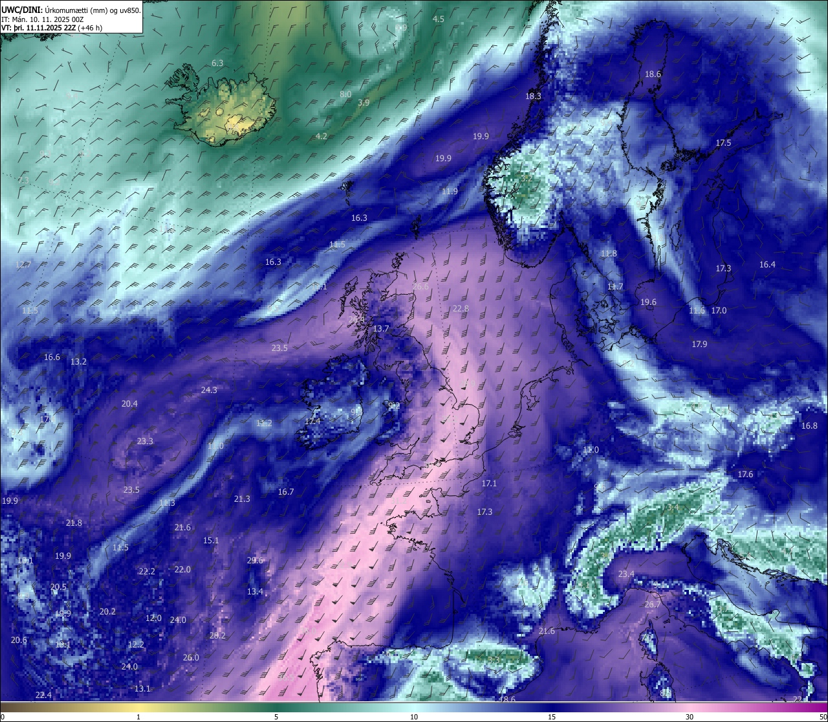Screen dimensions: 828x722
Task: Select the 19.6 value in the Baltic
Action: (x=648, y=302)
